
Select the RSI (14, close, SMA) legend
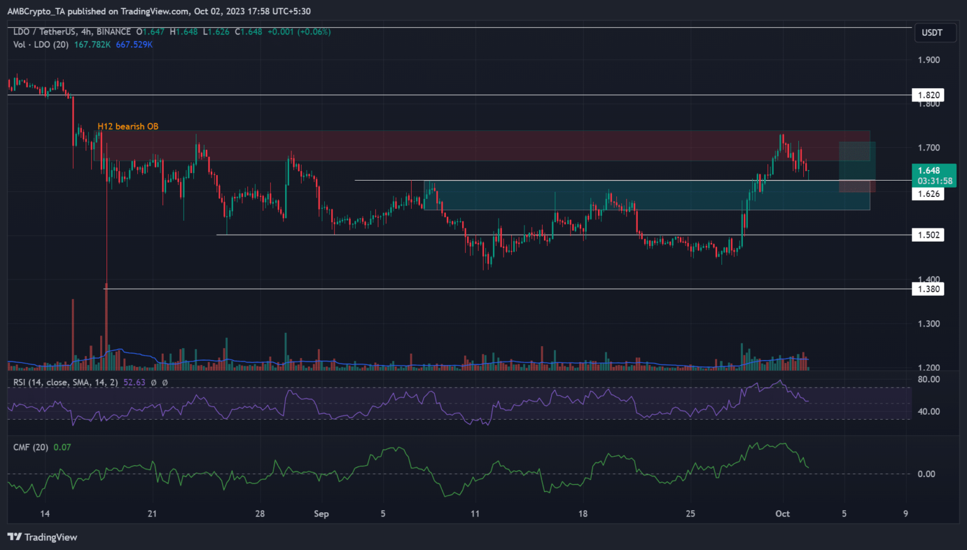(x=65, y=382)
